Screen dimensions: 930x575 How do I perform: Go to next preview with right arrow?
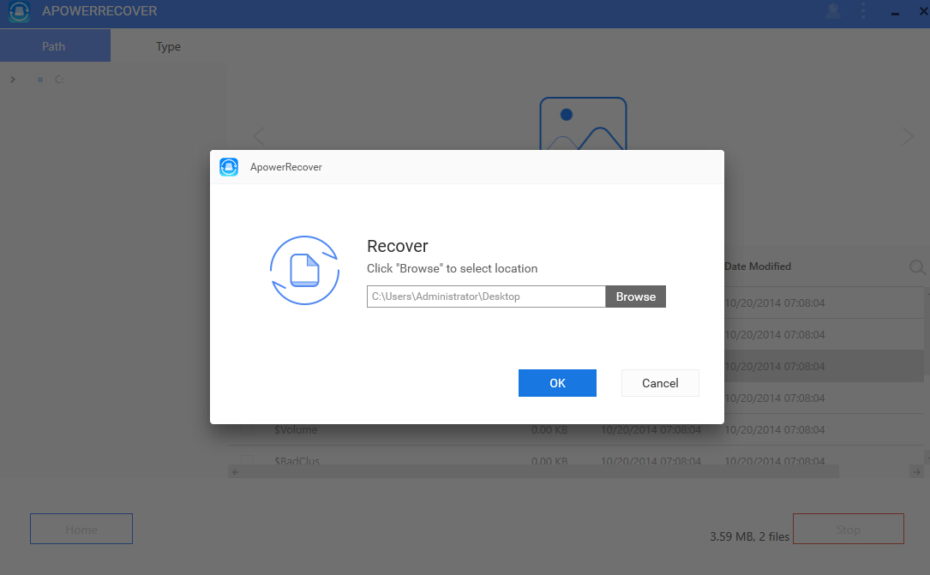click(x=908, y=136)
